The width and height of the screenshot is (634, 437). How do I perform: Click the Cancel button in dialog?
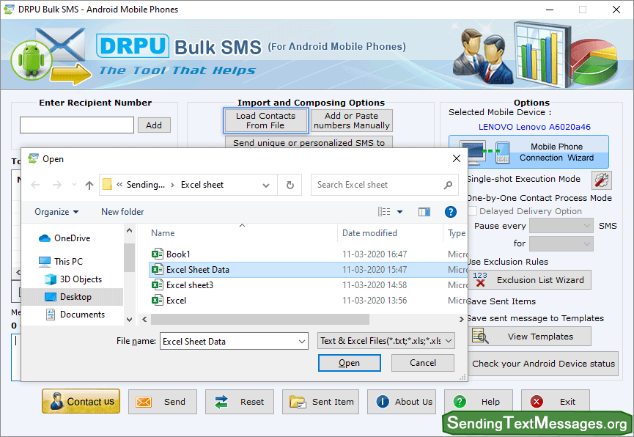(x=422, y=362)
